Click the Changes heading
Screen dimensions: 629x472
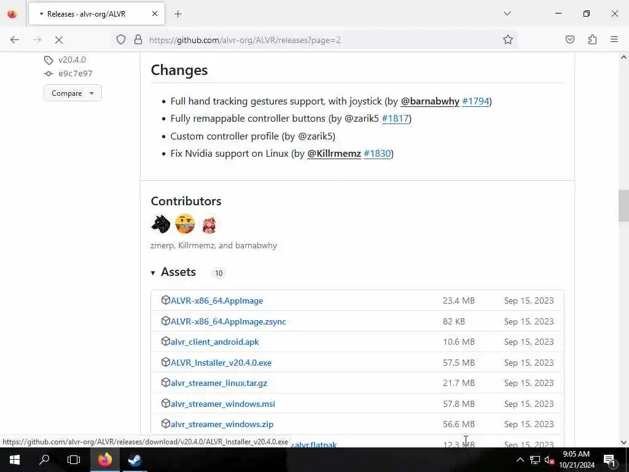[x=179, y=70]
